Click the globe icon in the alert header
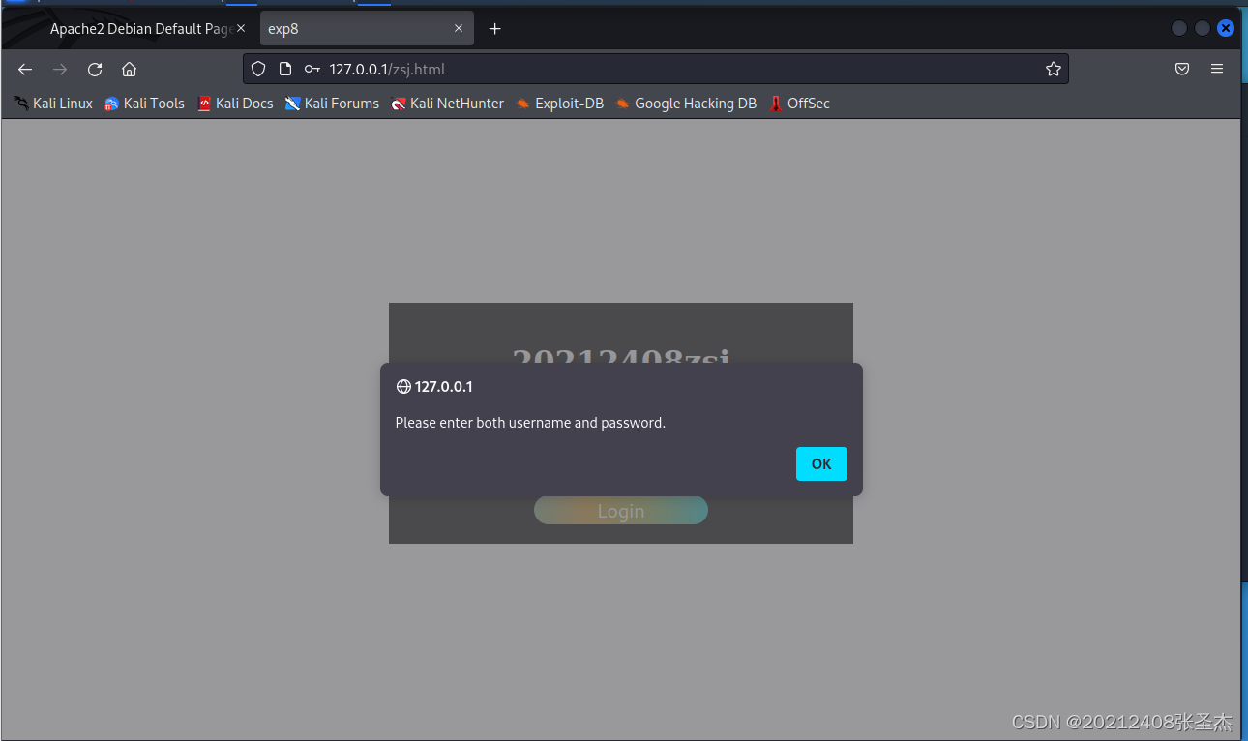Viewport: 1248px width, 741px height. pyautogui.click(x=403, y=387)
